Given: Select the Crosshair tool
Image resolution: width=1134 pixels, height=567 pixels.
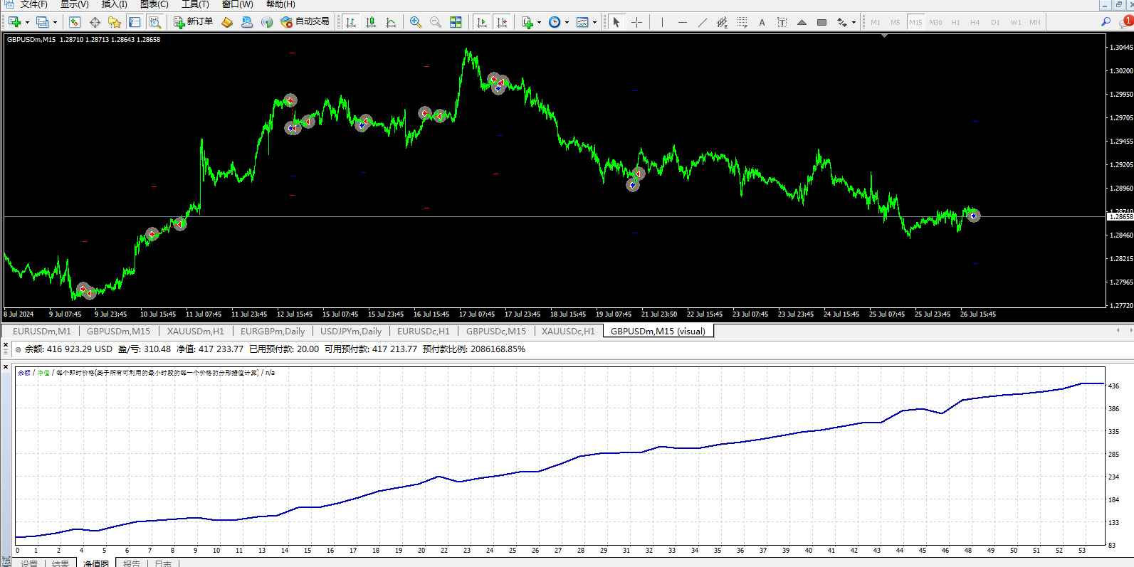Looking at the screenshot, I should pyautogui.click(x=636, y=22).
